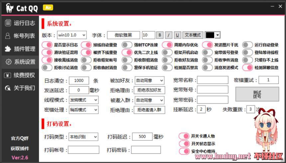
Task: Toggle underline font button U
Action: (x=177, y=35)
